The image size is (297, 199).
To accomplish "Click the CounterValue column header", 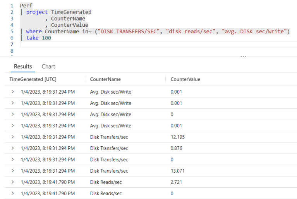I will [185, 79].
